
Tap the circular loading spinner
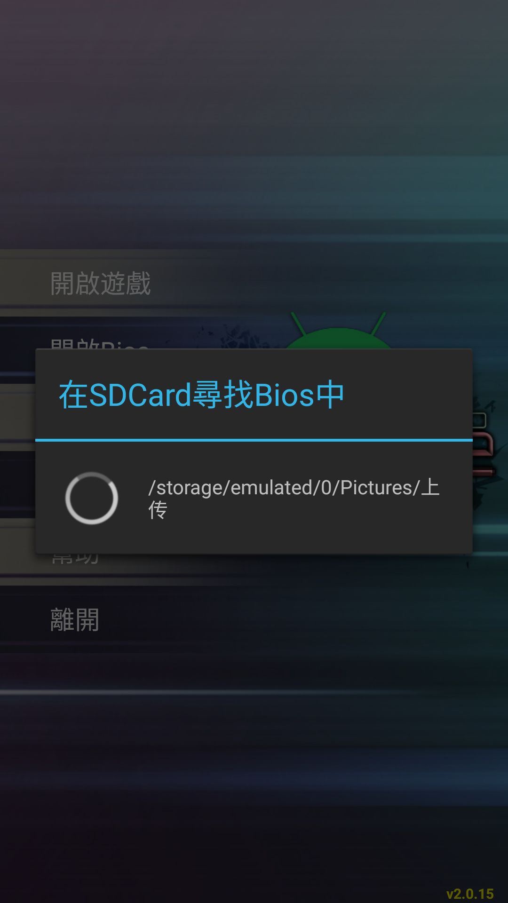pos(91,498)
